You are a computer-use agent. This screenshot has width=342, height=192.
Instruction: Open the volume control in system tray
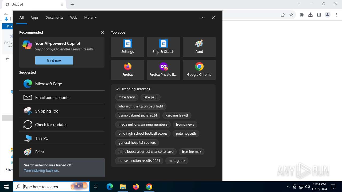(308, 187)
